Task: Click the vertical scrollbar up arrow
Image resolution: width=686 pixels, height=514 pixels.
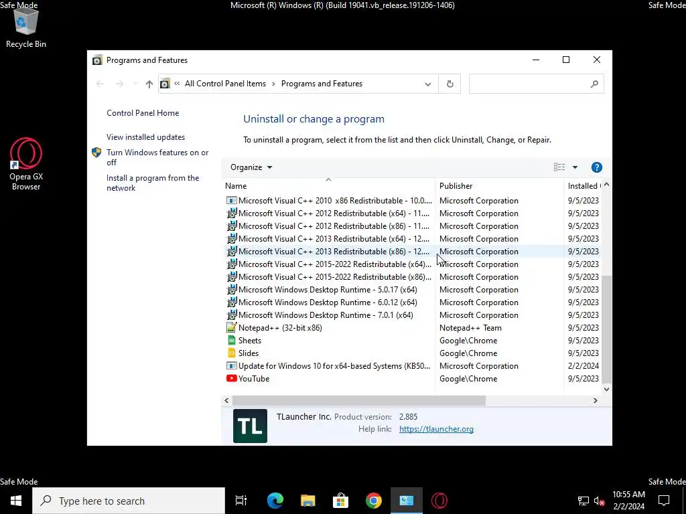Action: [x=606, y=185]
